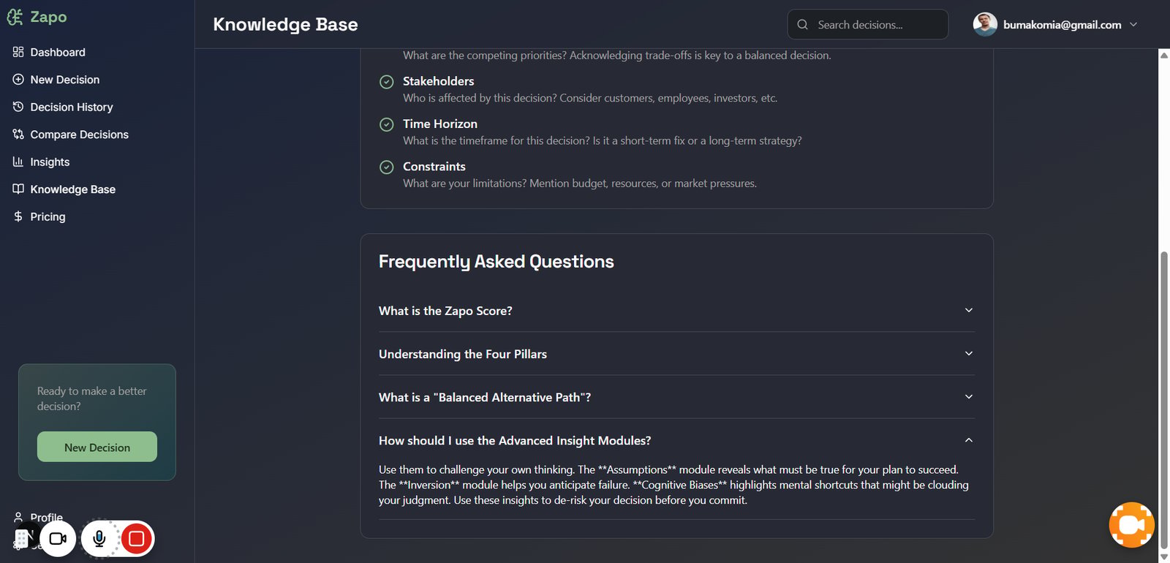The image size is (1170, 563).
Task: Click the Time Horizon check-circle icon
Action: [387, 124]
